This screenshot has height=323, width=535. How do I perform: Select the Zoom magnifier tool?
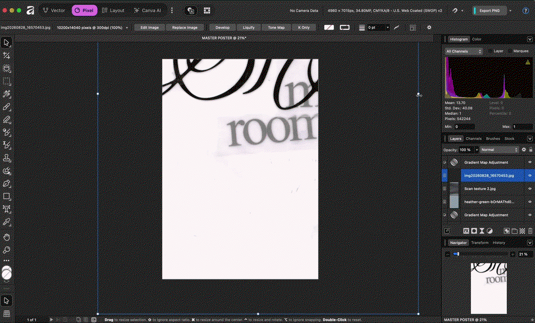tap(6, 250)
